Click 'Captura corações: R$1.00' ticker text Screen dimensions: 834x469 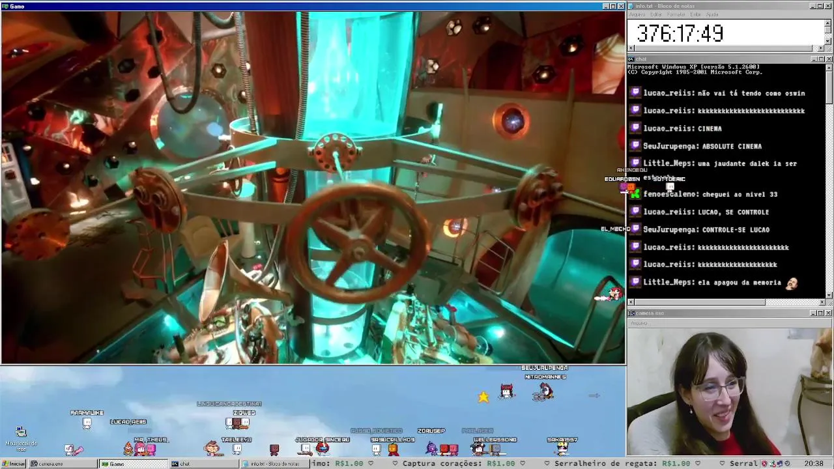coord(459,464)
